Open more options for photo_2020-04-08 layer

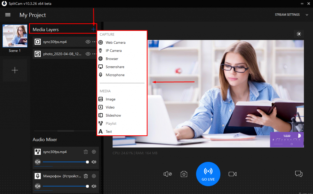point(94,54)
